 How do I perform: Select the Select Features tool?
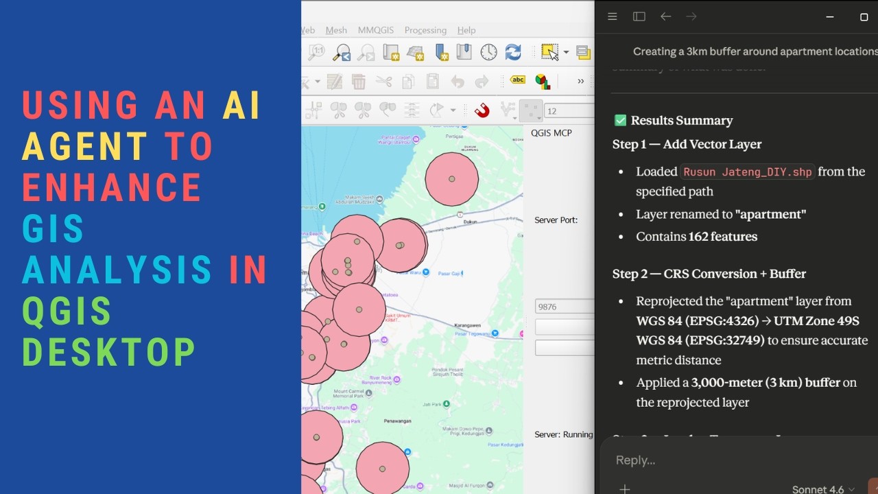[x=549, y=52]
